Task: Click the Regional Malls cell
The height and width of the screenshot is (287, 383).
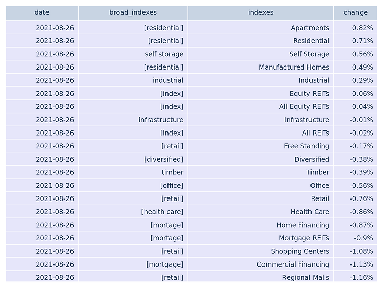Action: pyautogui.click(x=260, y=277)
